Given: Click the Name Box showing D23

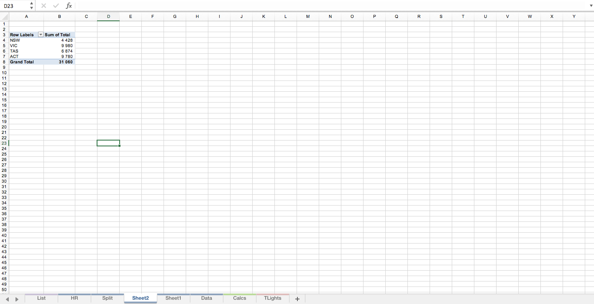Looking at the screenshot, I should (x=15, y=6).
